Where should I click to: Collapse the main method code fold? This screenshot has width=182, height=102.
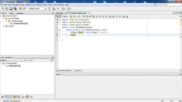(x=60, y=30)
